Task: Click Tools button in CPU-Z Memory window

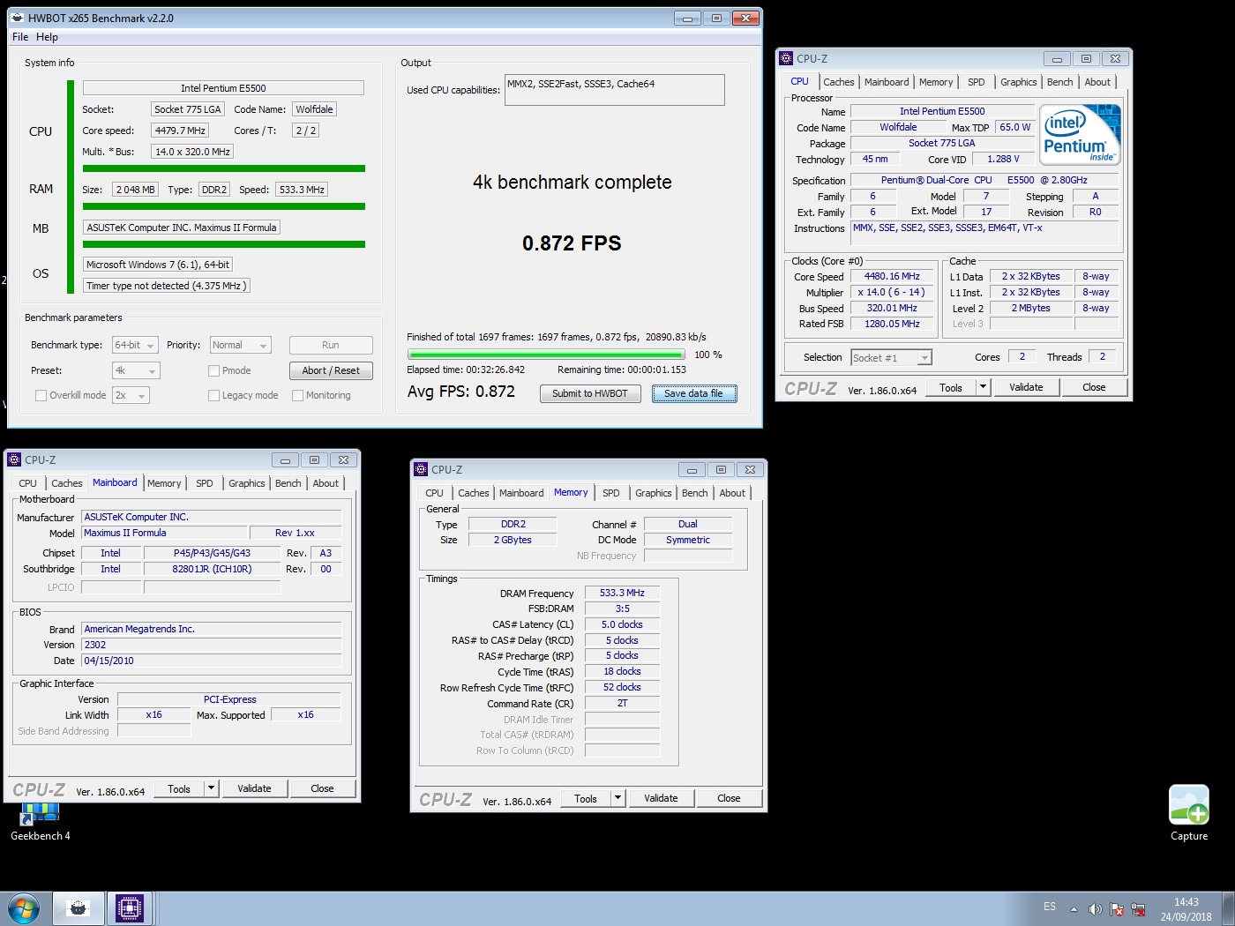Action: (586, 798)
